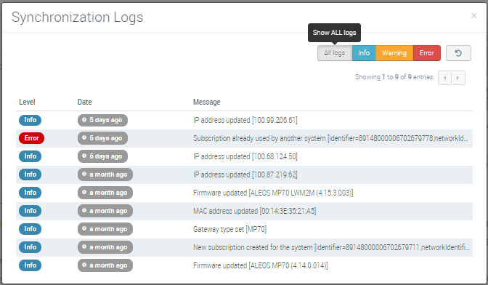Image resolution: width=488 pixels, height=285 pixels.
Task: Open the Subscription already used error message
Action: pyautogui.click(x=330, y=138)
